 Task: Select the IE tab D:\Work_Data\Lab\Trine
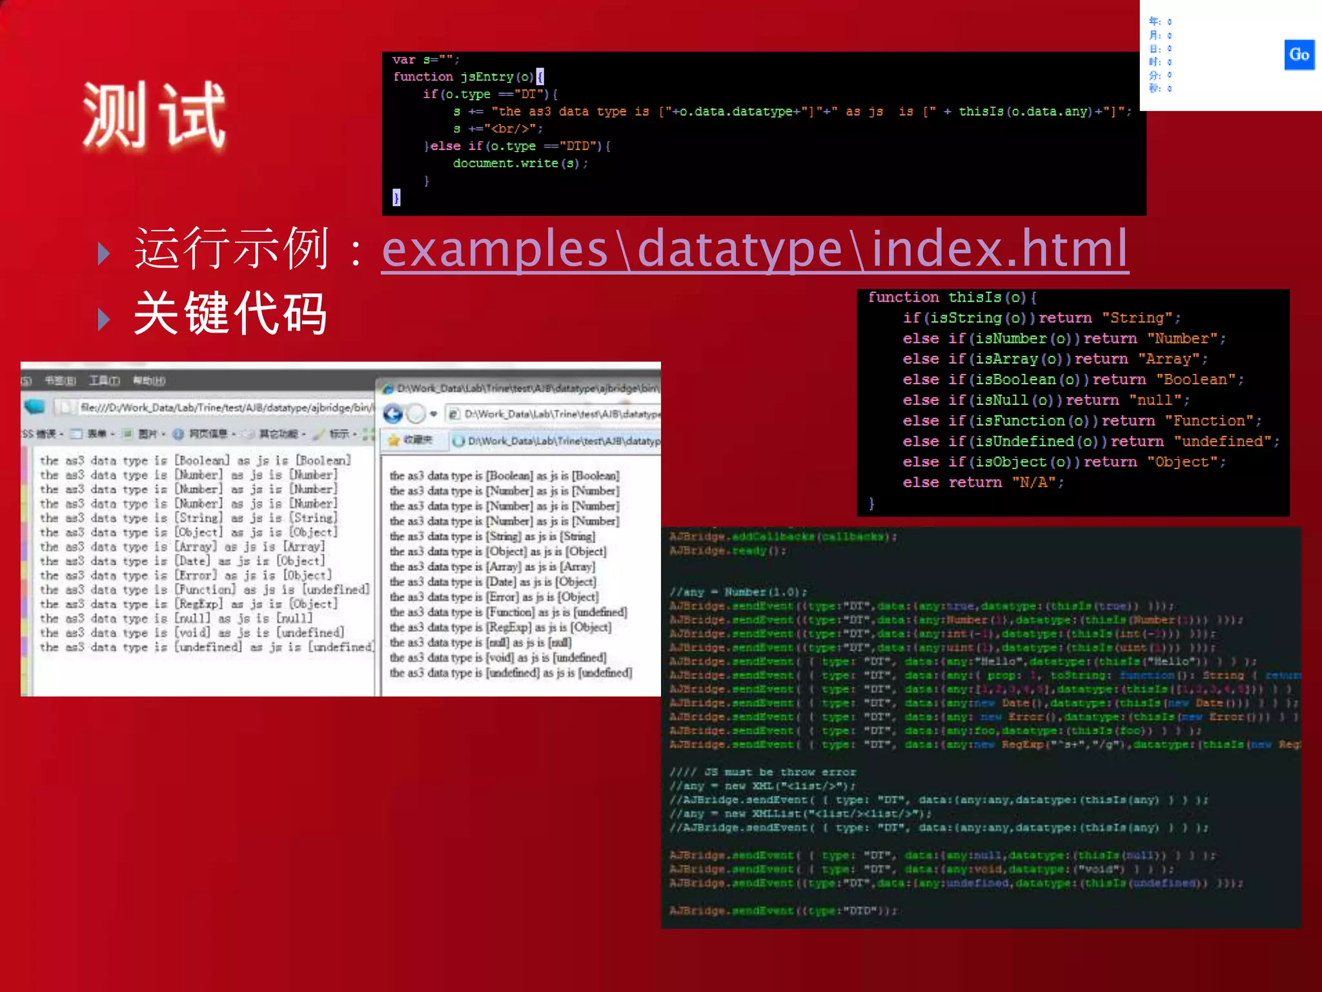point(556,440)
